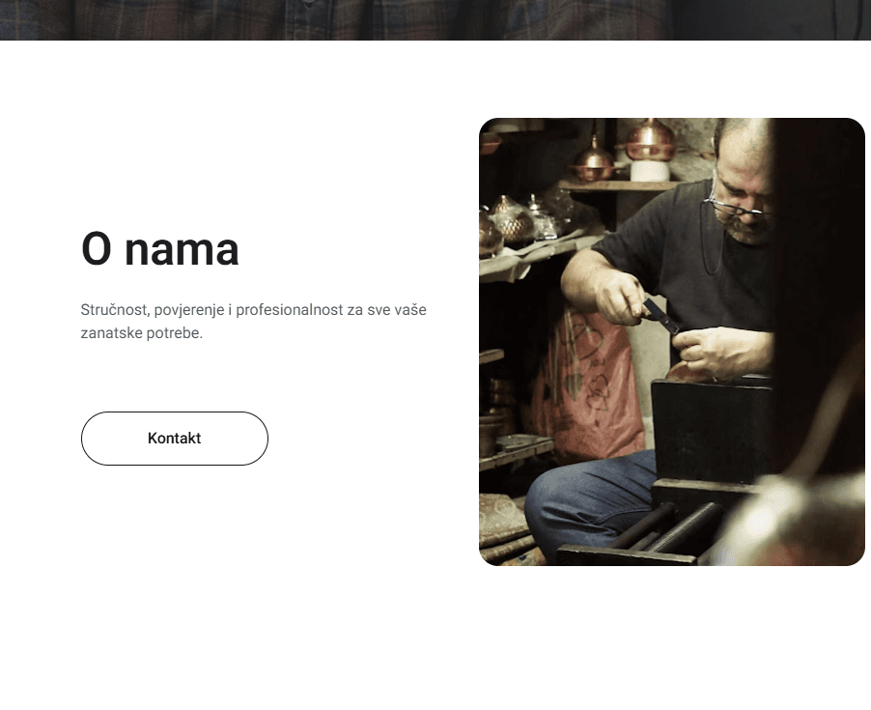Viewport: 871px width, 710px height.
Task: Click the craftsman's eyeglasses in the photo
Action: click(x=736, y=208)
